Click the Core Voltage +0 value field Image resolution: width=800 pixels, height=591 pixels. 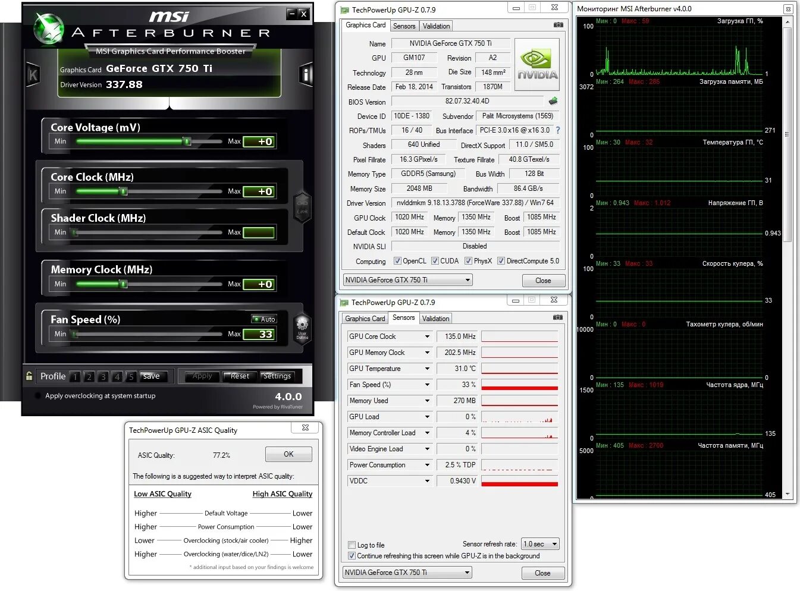259,142
